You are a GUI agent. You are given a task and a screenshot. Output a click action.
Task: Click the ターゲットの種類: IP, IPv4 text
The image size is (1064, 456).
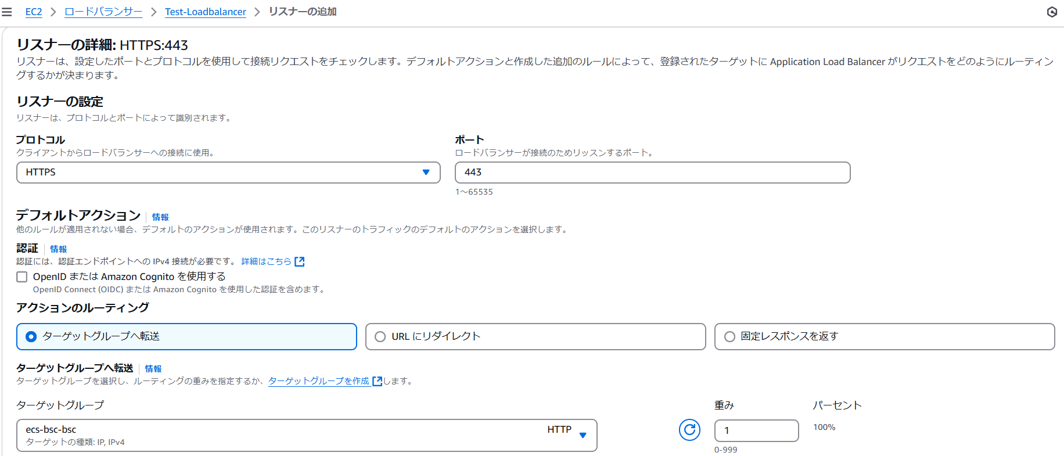pyautogui.click(x=76, y=442)
